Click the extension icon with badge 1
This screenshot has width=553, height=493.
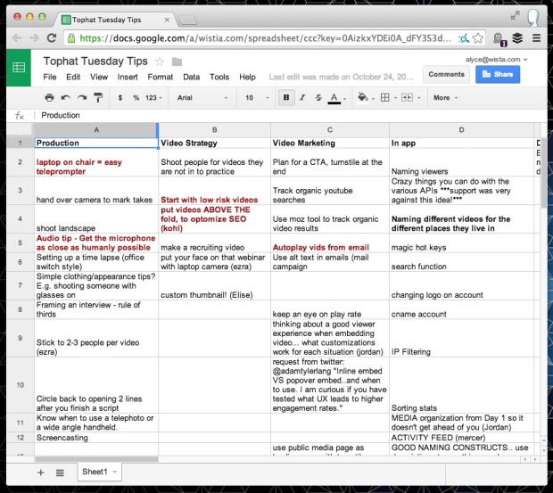click(x=499, y=38)
